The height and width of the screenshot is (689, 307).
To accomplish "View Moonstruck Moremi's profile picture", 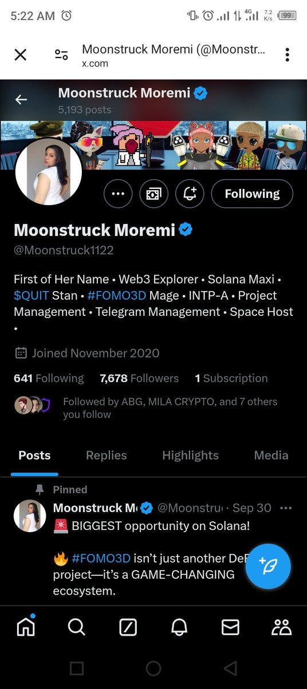I will point(49,172).
